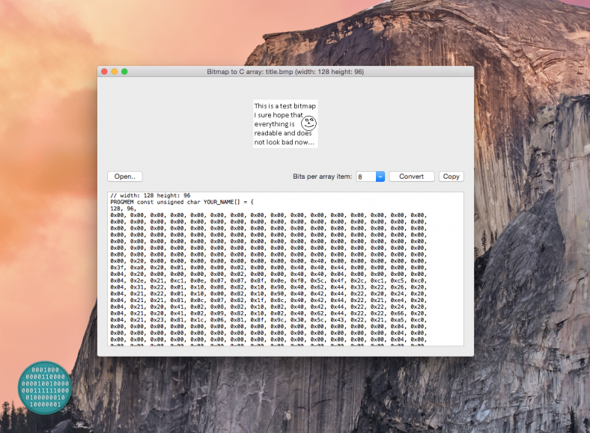Click 'not look bad now...' text in preview
Screen dimensions: 590x433
(284, 141)
